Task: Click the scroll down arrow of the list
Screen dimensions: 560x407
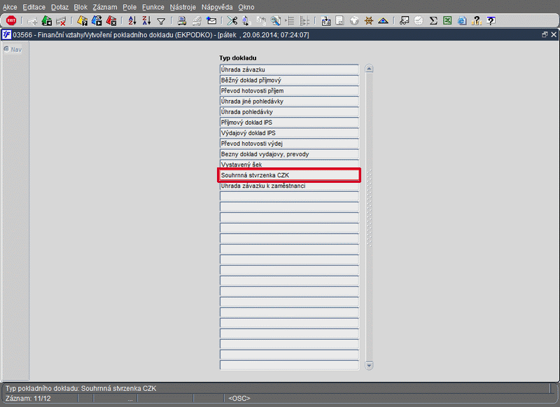Action: [369, 365]
